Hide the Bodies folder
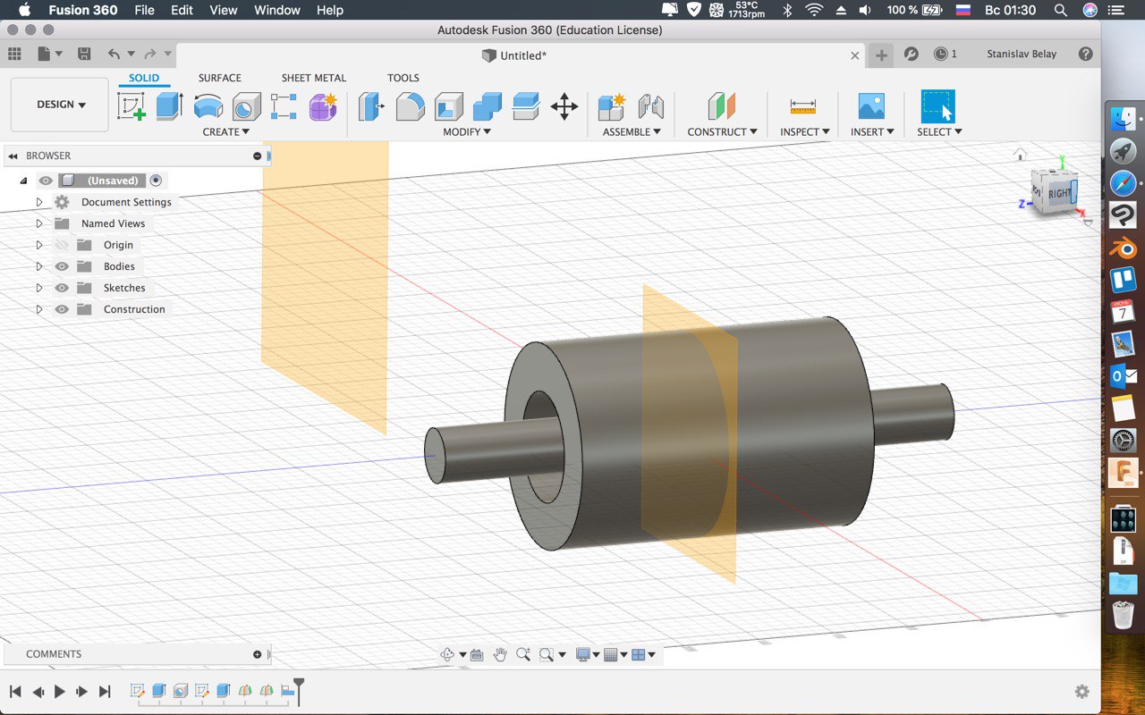Viewport: 1145px width, 715px height. pos(62,266)
